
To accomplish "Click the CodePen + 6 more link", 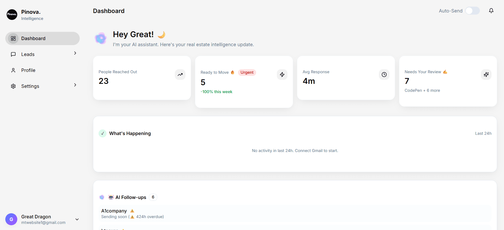I will point(422,90).
